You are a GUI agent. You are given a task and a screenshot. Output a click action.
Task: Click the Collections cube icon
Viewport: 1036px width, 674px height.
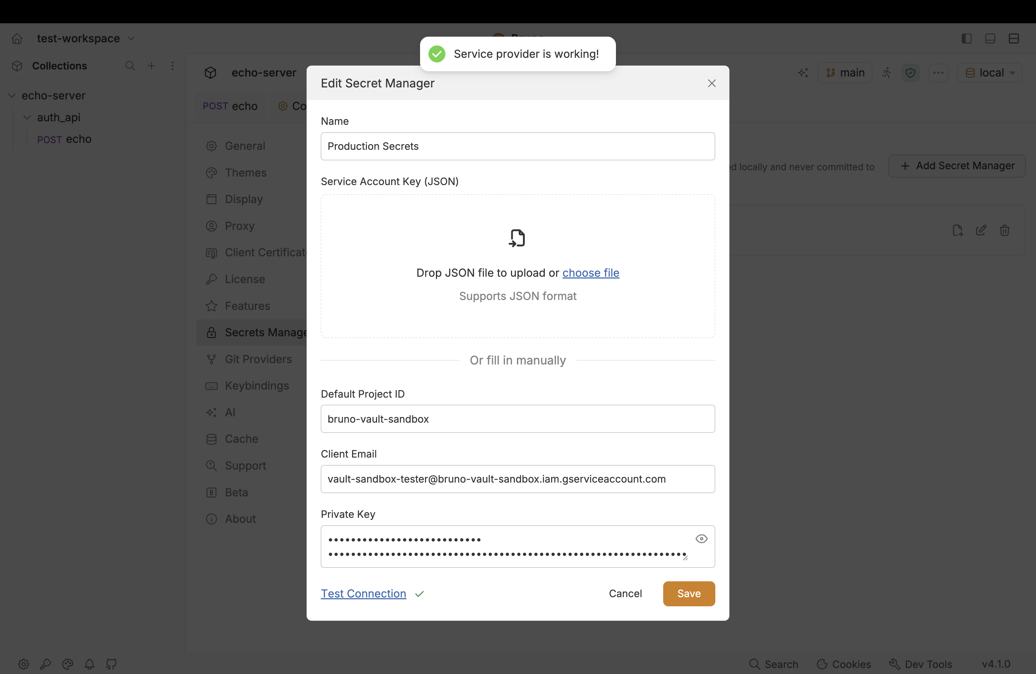pos(17,66)
